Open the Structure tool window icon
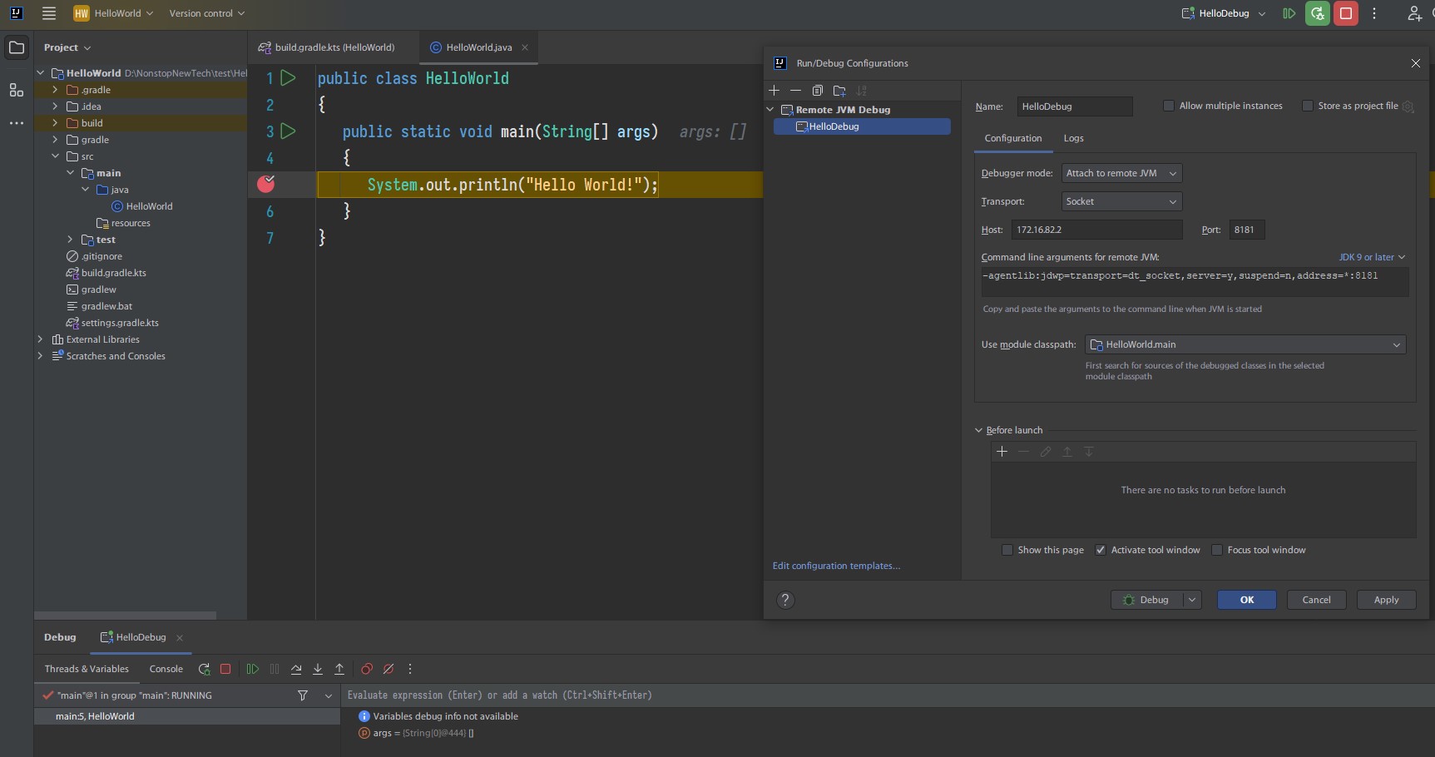The height and width of the screenshot is (757, 1435). pos(17,90)
